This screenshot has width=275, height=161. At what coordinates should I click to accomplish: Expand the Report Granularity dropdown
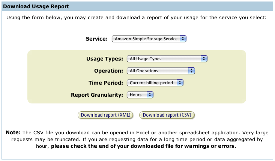pos(140,95)
